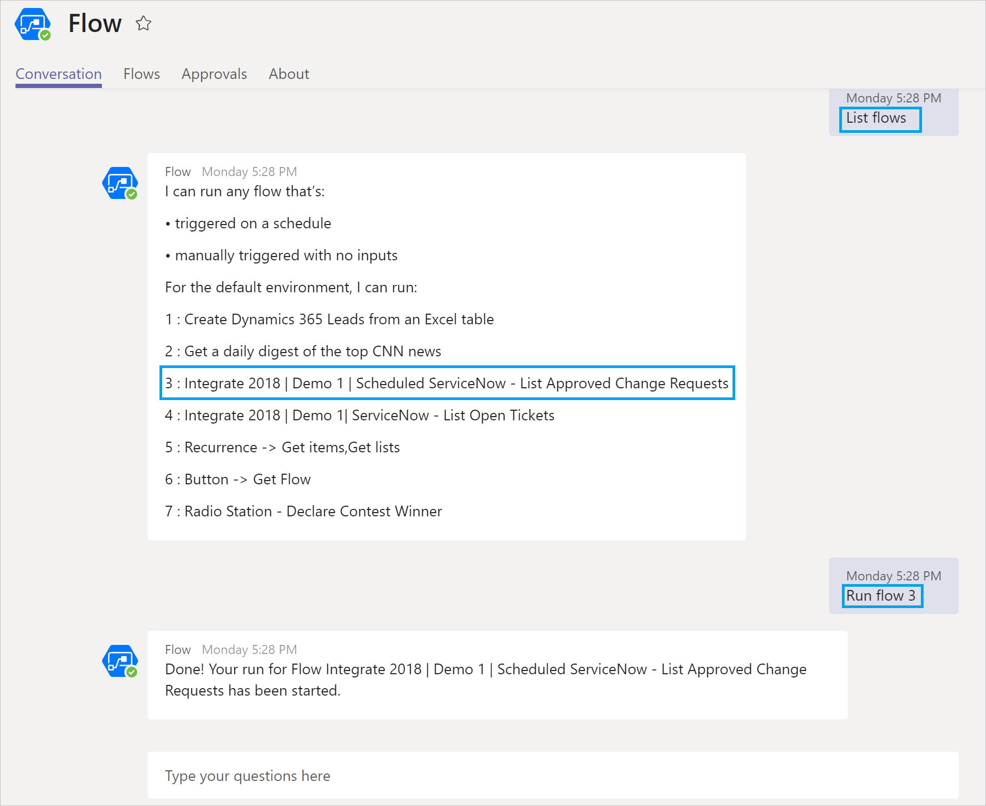
Task: Click Flow bot avatar beside Done message
Action: point(120,661)
